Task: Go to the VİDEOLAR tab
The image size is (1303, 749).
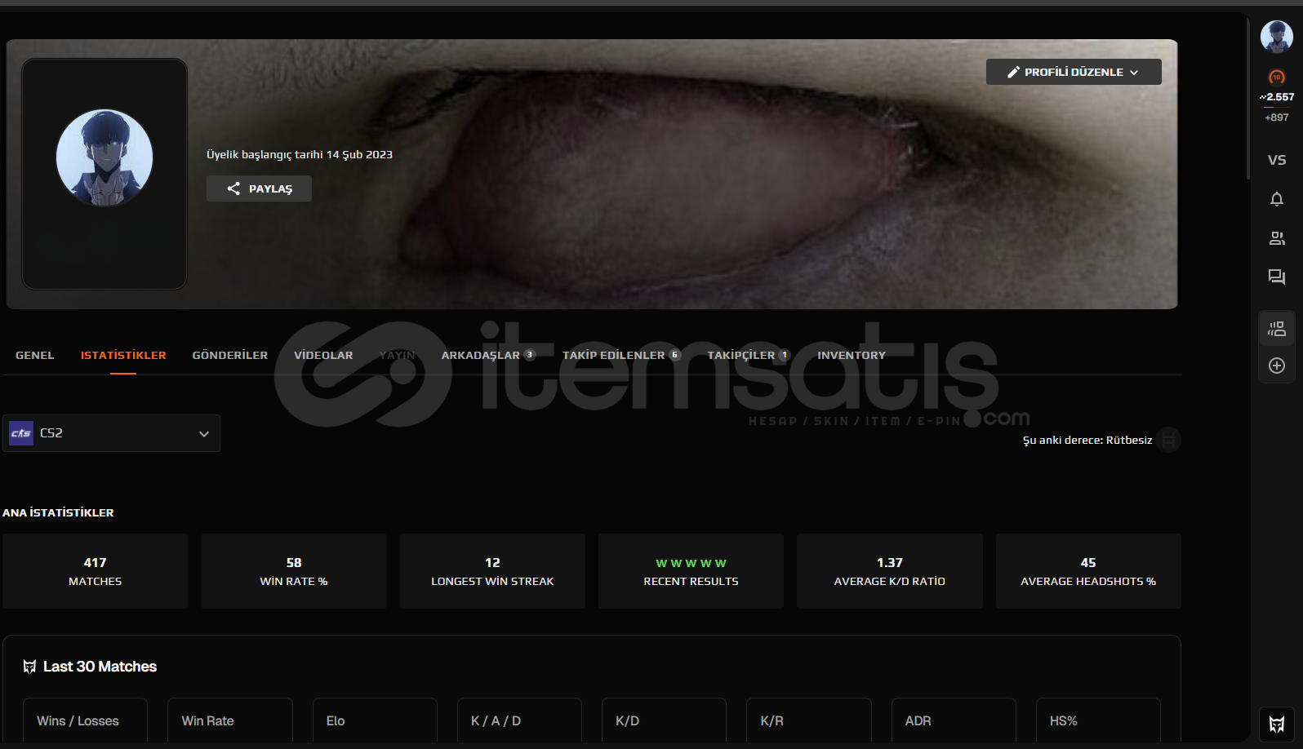Action: pos(323,355)
